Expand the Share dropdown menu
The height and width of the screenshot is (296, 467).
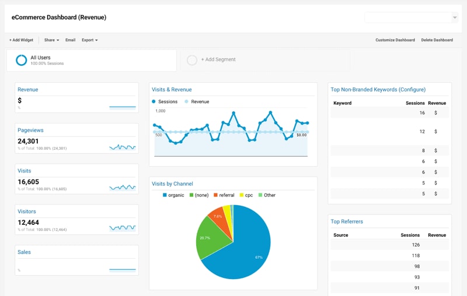pyautogui.click(x=51, y=40)
